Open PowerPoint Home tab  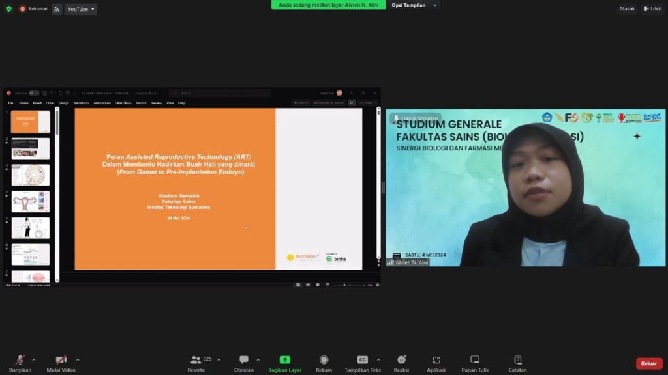23,103
